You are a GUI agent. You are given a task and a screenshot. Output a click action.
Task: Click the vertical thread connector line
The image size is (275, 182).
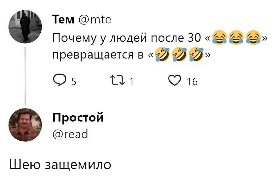click(x=25, y=76)
